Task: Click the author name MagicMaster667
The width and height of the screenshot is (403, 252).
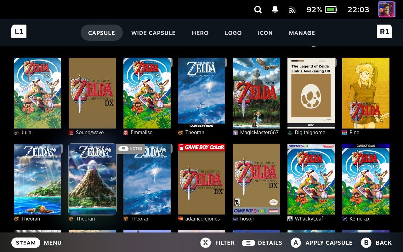Action: click(x=259, y=133)
